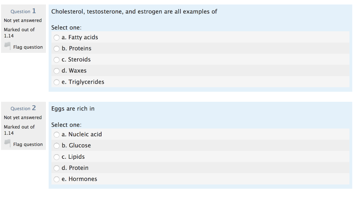Select the Fatty acids option
The image size is (356, 197).
point(57,38)
